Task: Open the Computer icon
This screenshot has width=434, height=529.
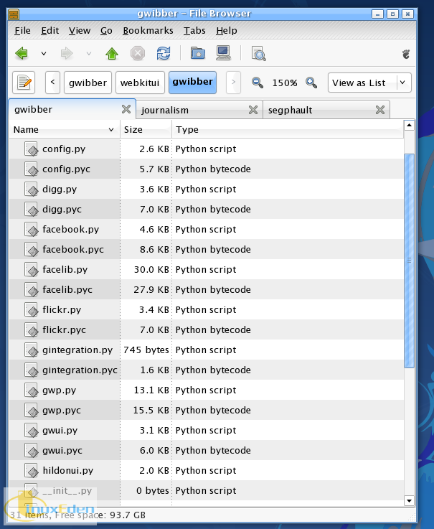Action: (x=224, y=53)
